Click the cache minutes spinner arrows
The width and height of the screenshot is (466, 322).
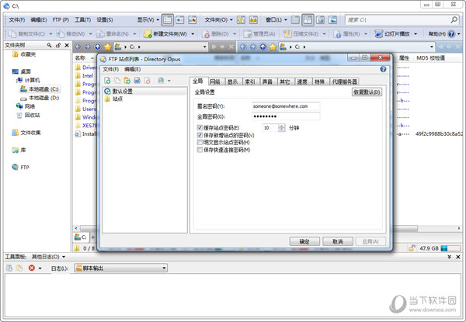281,128
